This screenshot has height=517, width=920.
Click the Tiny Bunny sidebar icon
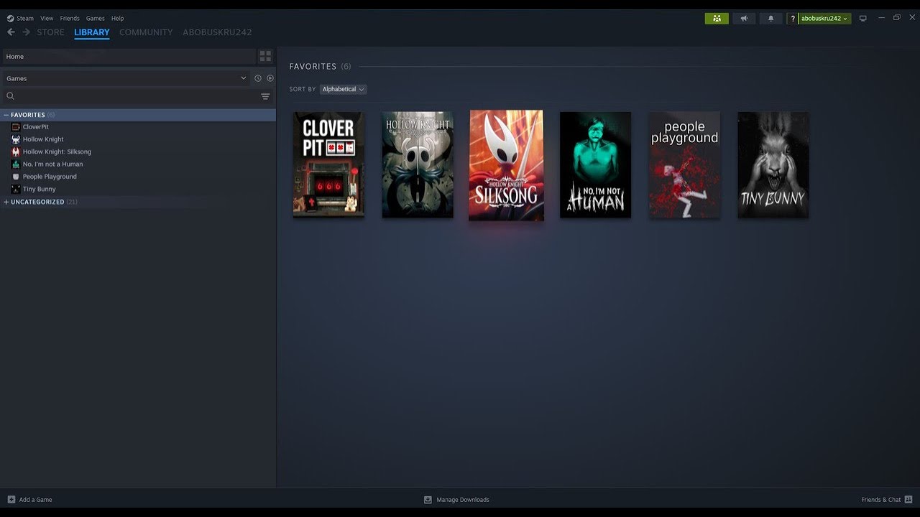16,189
